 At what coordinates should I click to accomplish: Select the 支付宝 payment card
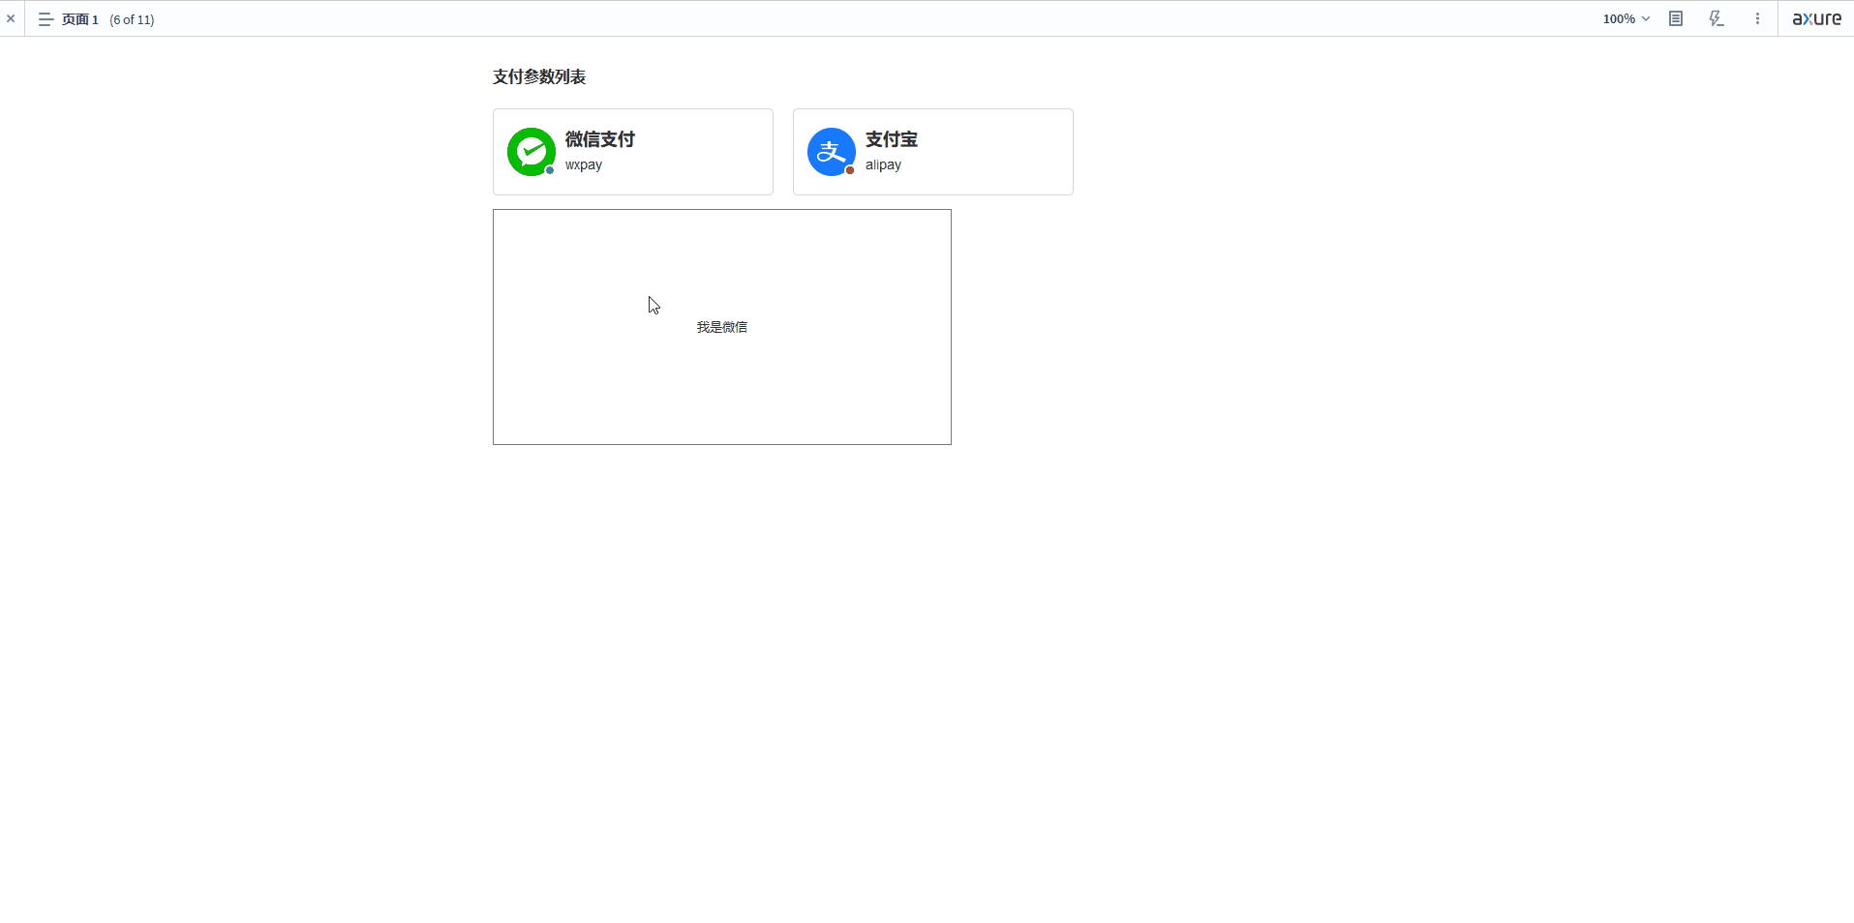pyautogui.click(x=933, y=152)
